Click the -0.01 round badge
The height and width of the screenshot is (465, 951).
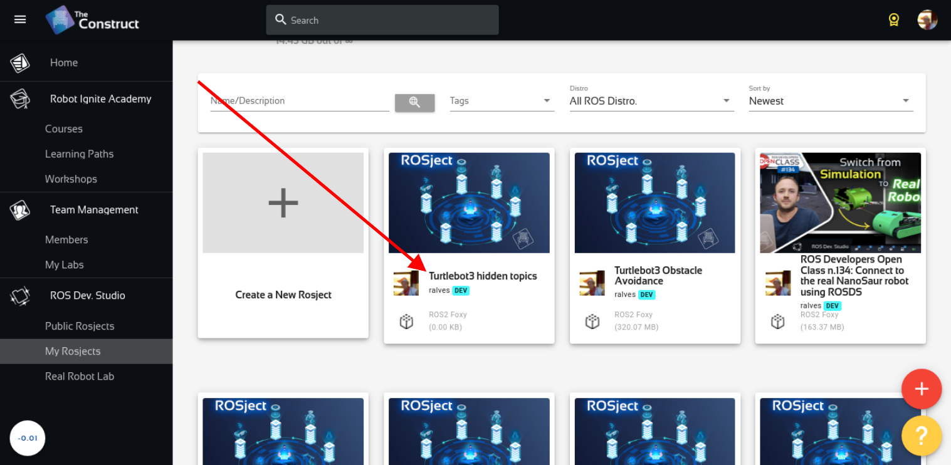(28, 438)
